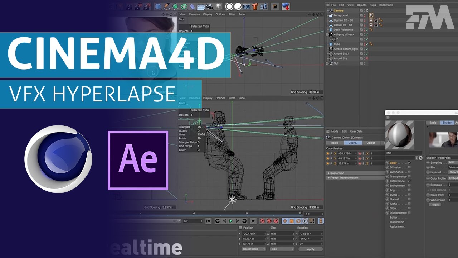
Task: Toggle scale keyframe recording icon
Action: [292, 221]
